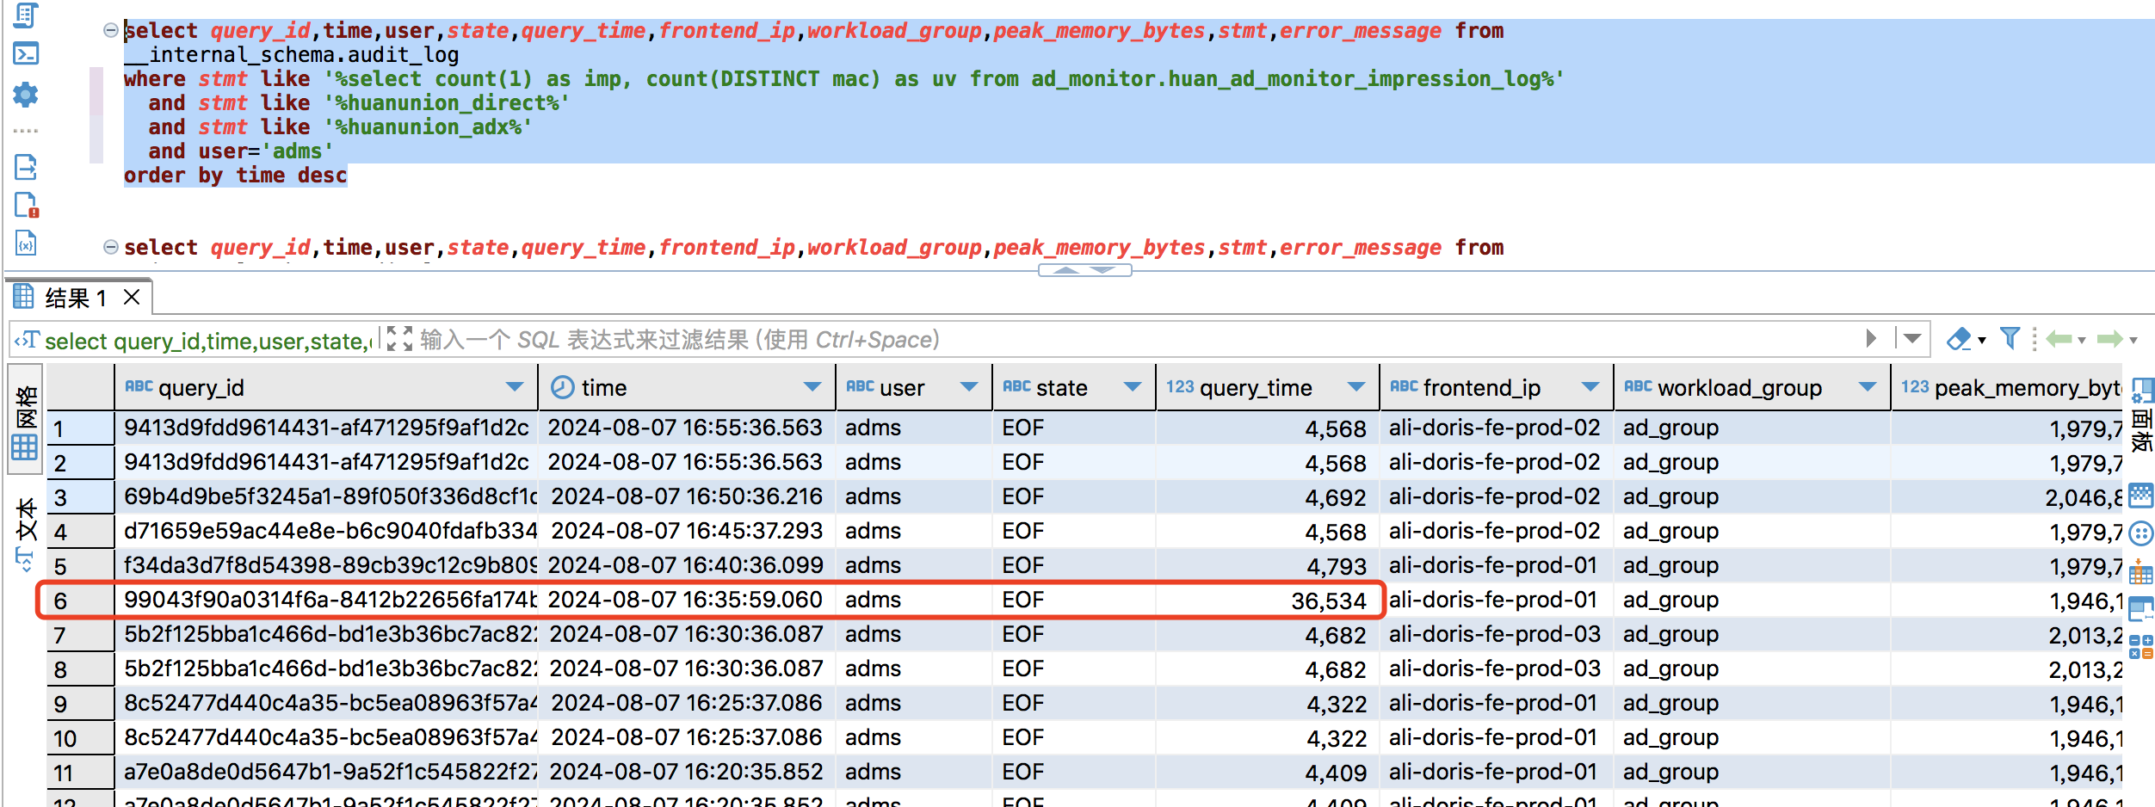Image resolution: width=2155 pixels, height=807 pixels.
Task: Click the dotted overflow handle in left toolbar
Action: (26, 131)
